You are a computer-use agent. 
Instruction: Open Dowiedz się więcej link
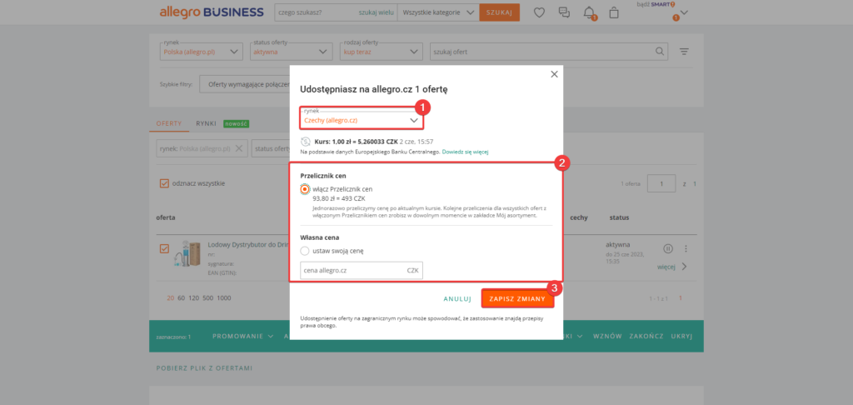coord(465,152)
